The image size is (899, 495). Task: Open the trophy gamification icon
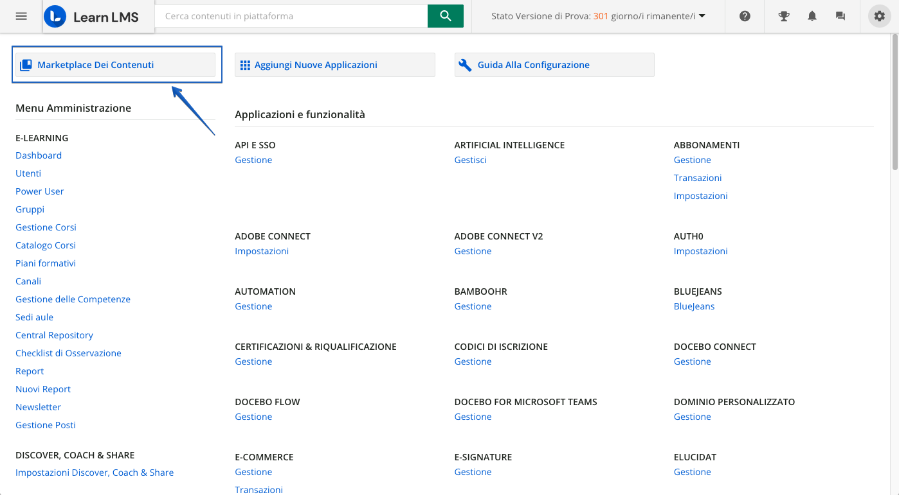[784, 17]
